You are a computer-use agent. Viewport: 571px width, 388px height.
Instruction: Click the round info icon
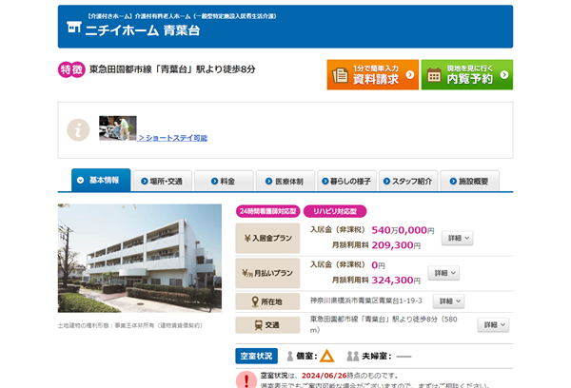point(78,130)
